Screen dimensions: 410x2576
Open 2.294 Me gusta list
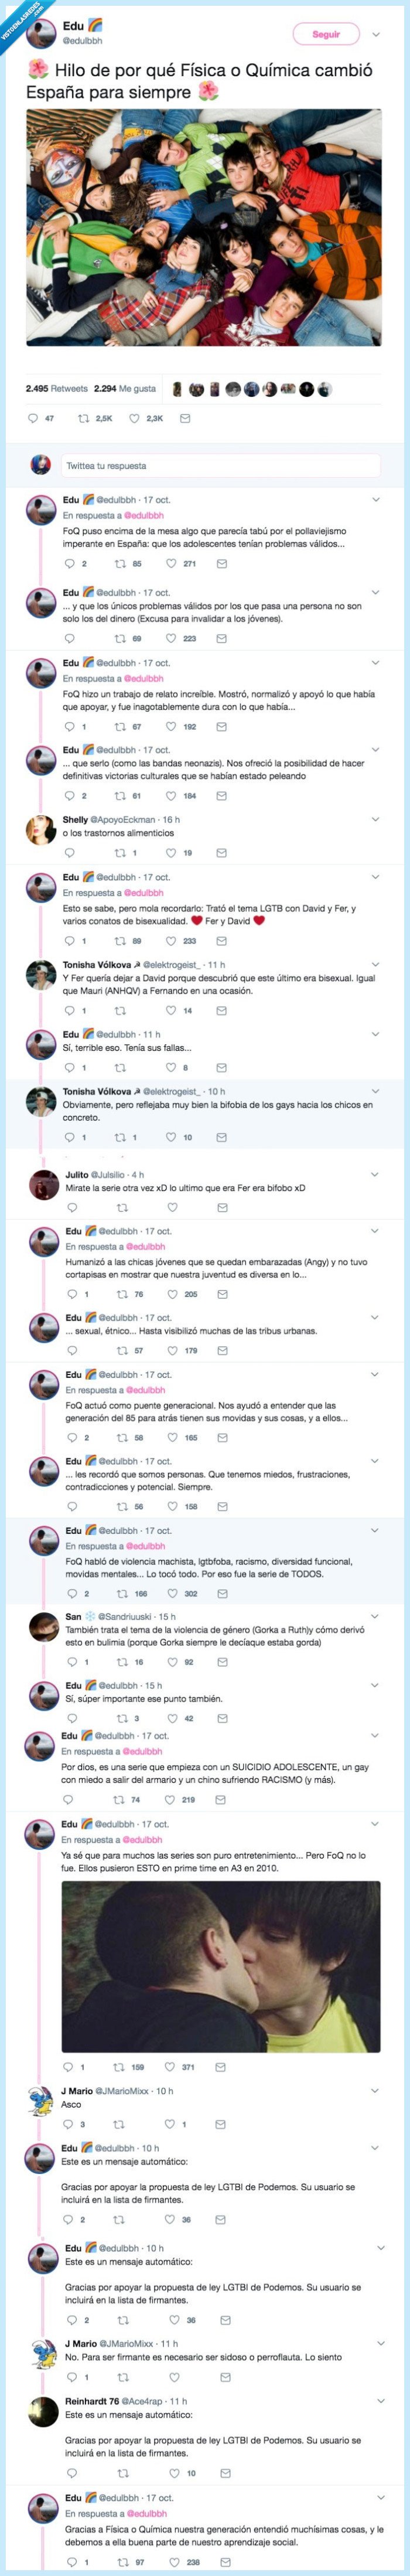click(x=125, y=388)
